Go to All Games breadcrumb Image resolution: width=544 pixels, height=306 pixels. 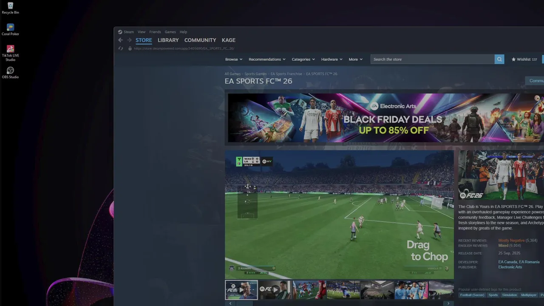coord(232,74)
